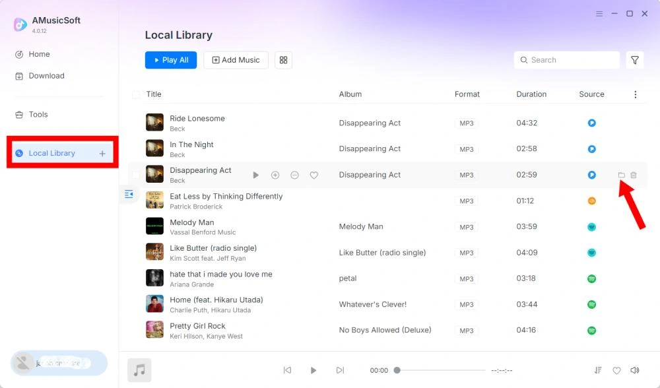Tick the checkbox for Disappearing Act row
Viewport: 660px width, 388px height.
pyautogui.click(x=136, y=175)
